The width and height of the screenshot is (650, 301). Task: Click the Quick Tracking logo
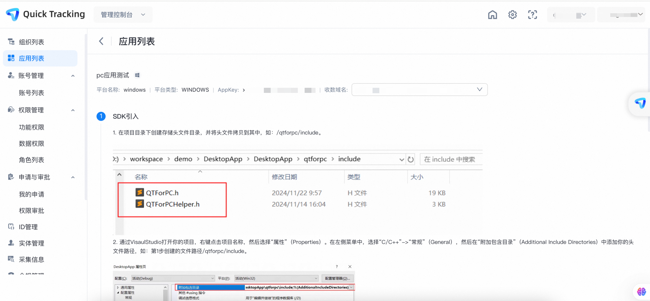[45, 14]
